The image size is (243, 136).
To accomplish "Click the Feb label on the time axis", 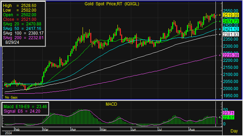I will click(17, 130).
